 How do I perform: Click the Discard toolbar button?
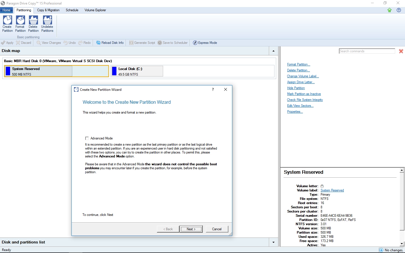(24, 43)
